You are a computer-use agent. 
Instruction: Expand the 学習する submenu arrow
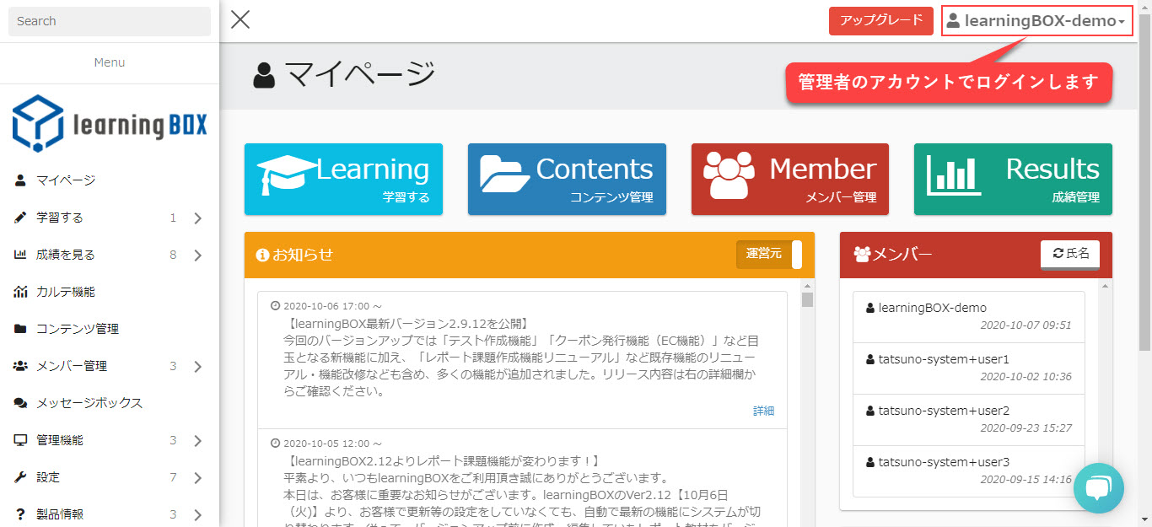point(197,218)
